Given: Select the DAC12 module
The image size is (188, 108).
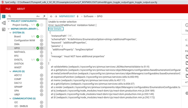Looking at the screenshot, I should [x=18, y=83].
